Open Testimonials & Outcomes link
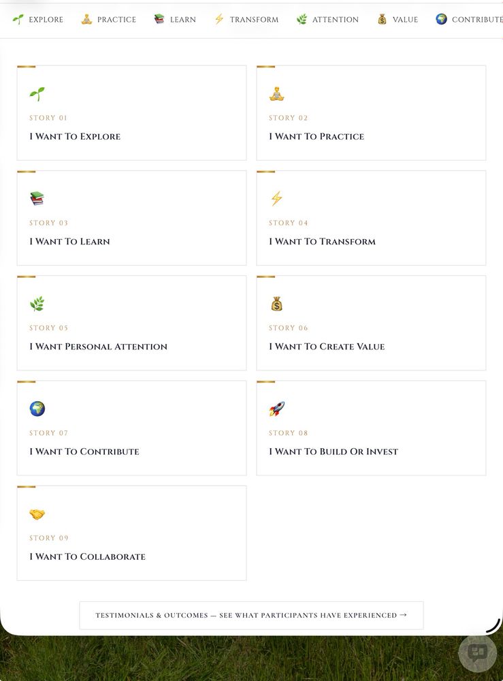Image resolution: width=503 pixels, height=681 pixels. point(251,616)
